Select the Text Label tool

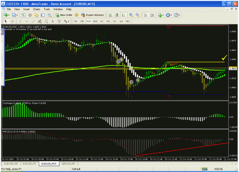59,21
